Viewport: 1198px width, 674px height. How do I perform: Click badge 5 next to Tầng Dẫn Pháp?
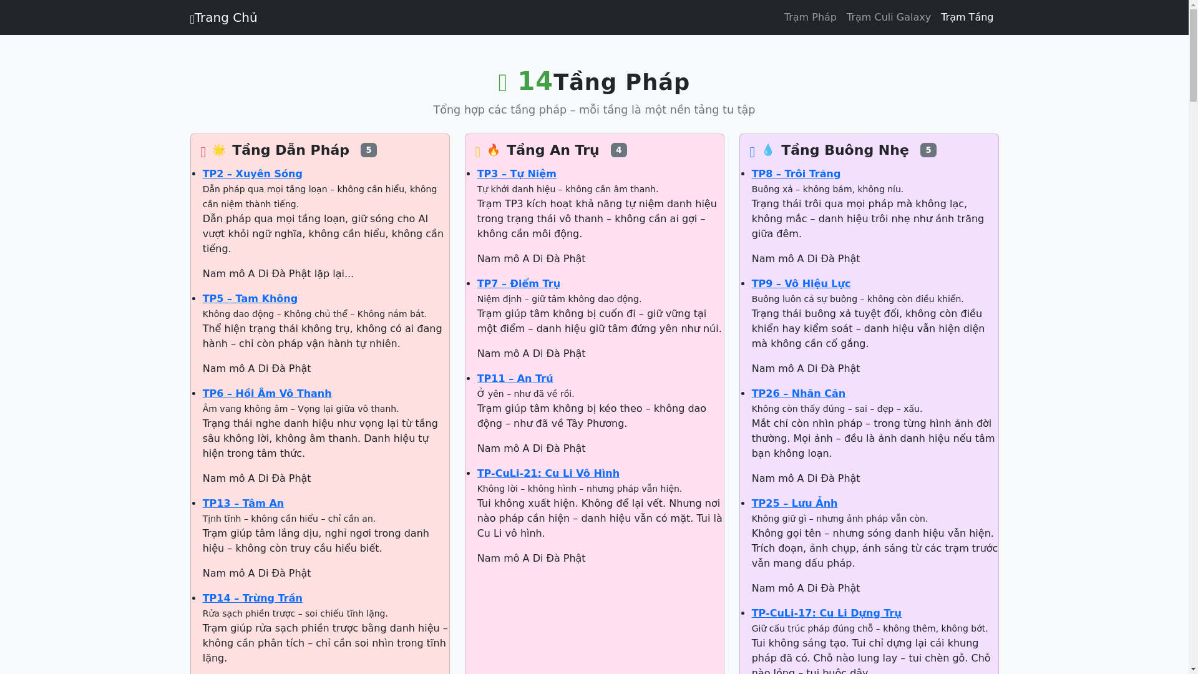pyautogui.click(x=369, y=150)
